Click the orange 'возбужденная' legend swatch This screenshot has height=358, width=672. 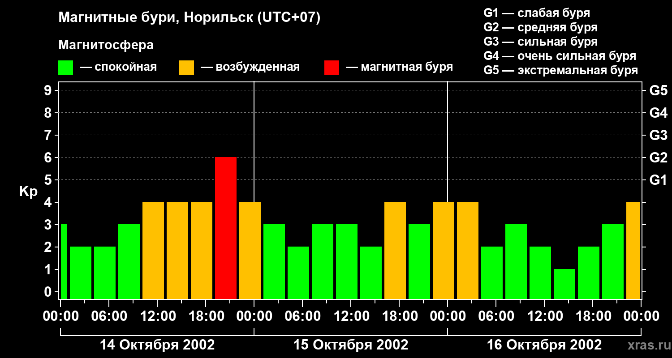tap(186, 68)
